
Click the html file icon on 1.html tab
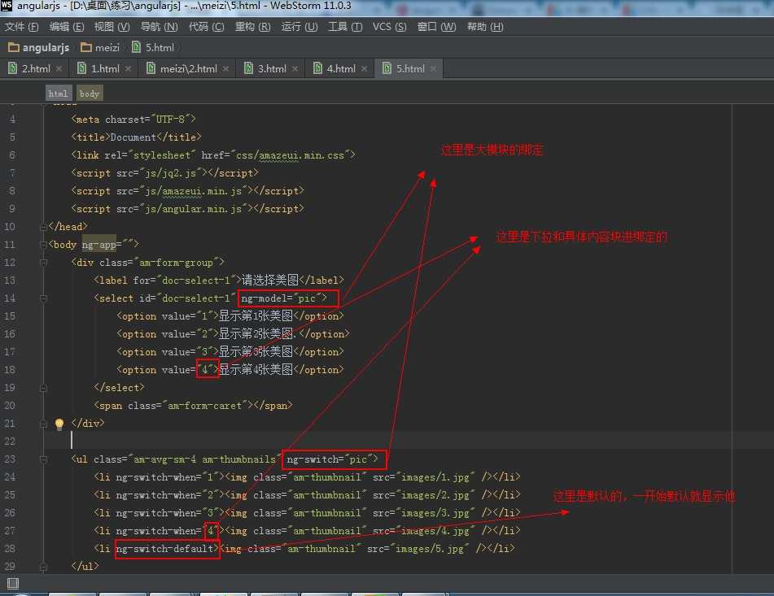point(81,68)
